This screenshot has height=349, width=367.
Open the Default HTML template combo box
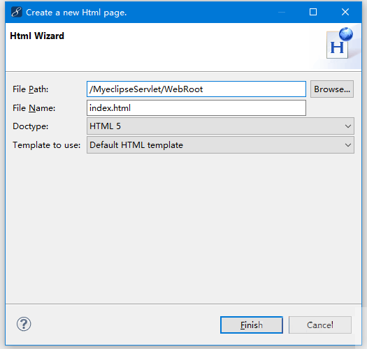[220, 145]
